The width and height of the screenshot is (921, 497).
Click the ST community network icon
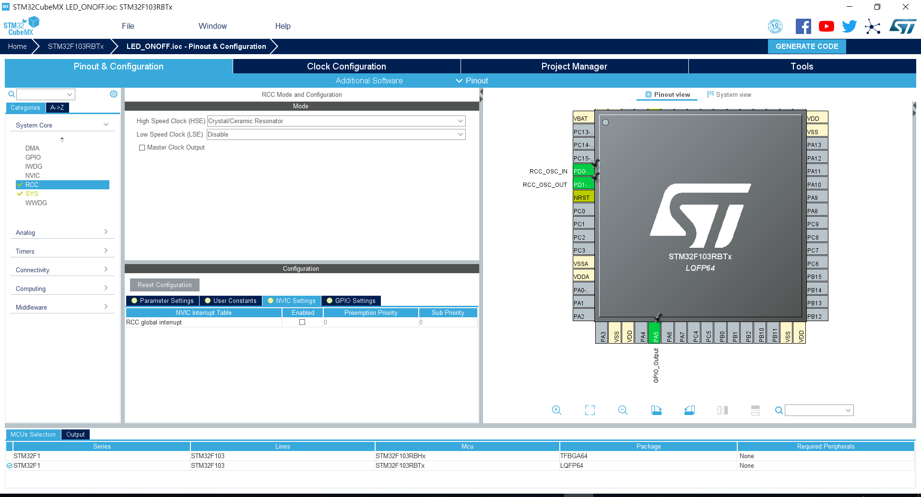[x=873, y=26]
